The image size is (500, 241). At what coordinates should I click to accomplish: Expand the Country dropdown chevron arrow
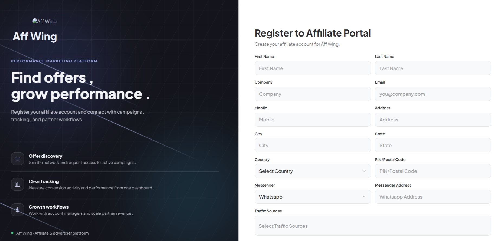click(364, 171)
